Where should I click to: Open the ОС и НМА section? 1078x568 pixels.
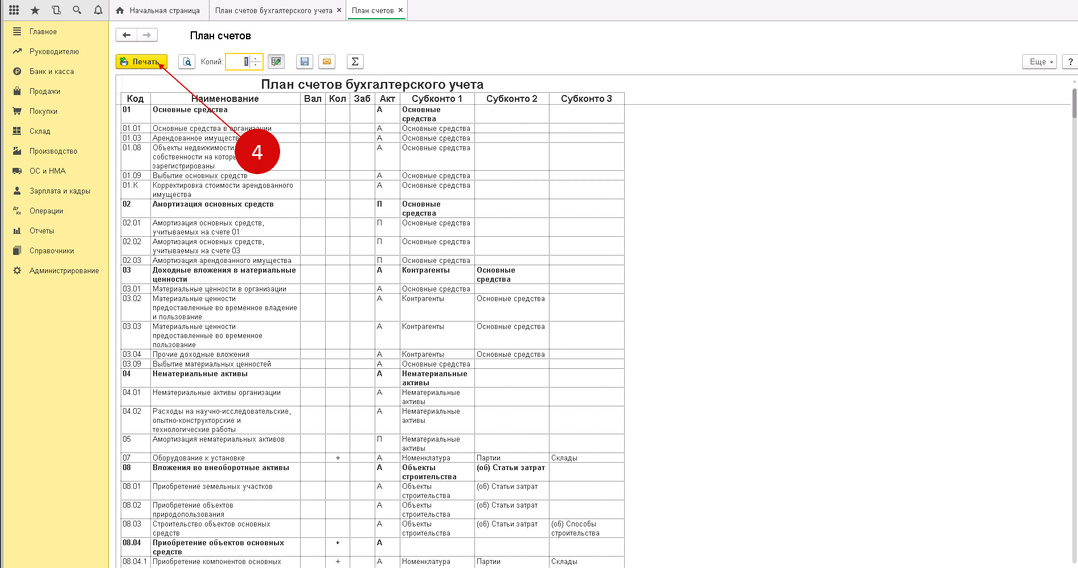pyautogui.click(x=47, y=171)
